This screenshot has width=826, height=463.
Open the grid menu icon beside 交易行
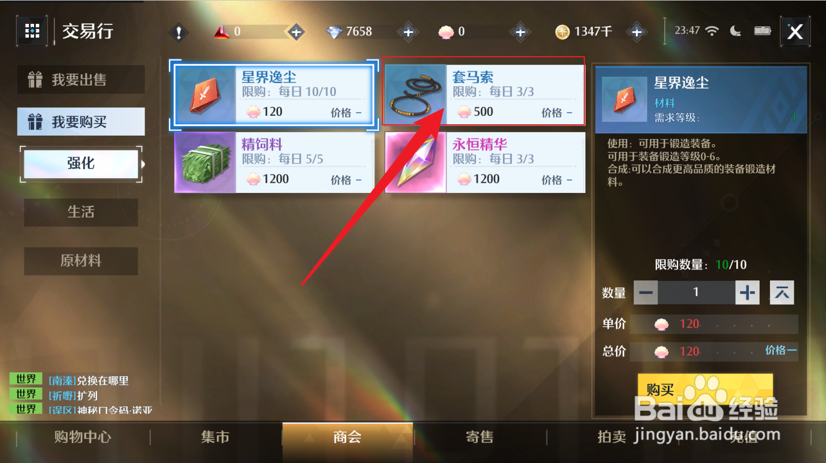(x=32, y=31)
